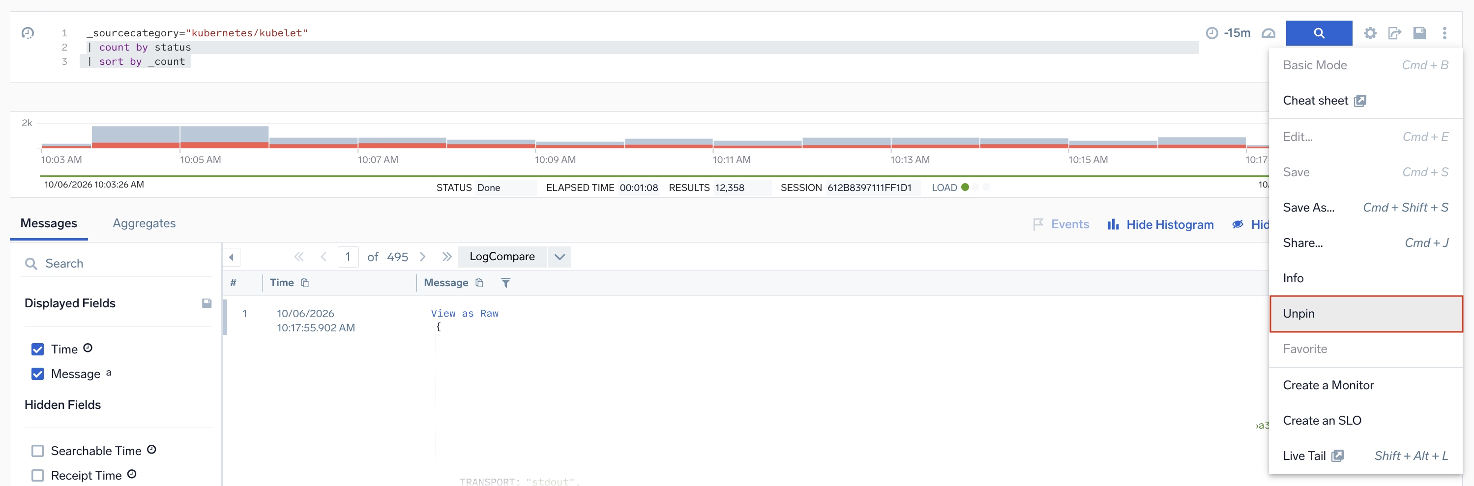1474x486 pixels.
Task: Select Unpin from the menu
Action: 1366,314
